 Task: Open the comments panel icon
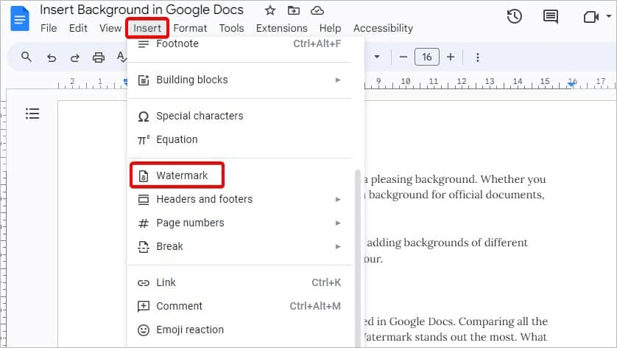coord(551,16)
